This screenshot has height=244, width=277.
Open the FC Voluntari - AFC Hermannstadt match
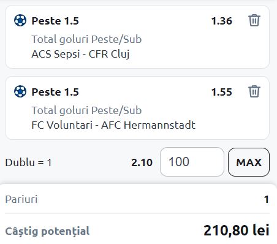tap(113, 125)
